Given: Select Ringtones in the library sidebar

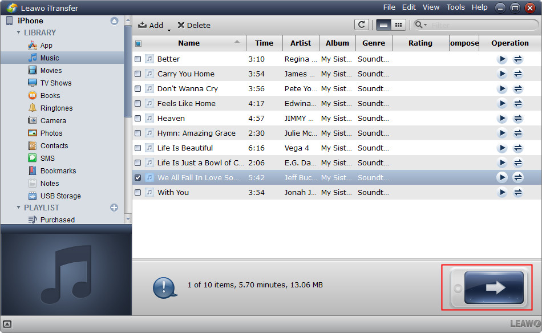Looking at the screenshot, I should click(56, 108).
